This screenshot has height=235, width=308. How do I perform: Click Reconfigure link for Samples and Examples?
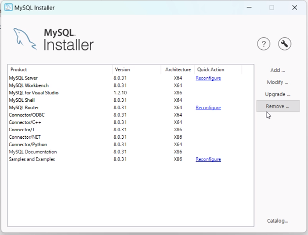pyautogui.click(x=208, y=159)
